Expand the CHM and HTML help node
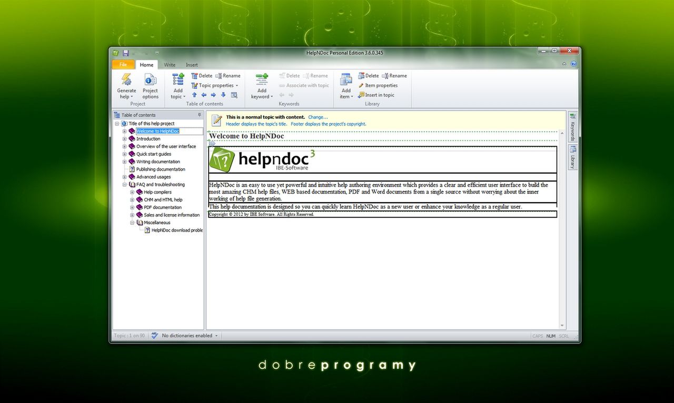The height and width of the screenshot is (403, 674). click(x=132, y=200)
